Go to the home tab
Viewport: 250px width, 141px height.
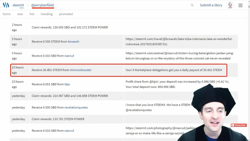click(7, 14)
